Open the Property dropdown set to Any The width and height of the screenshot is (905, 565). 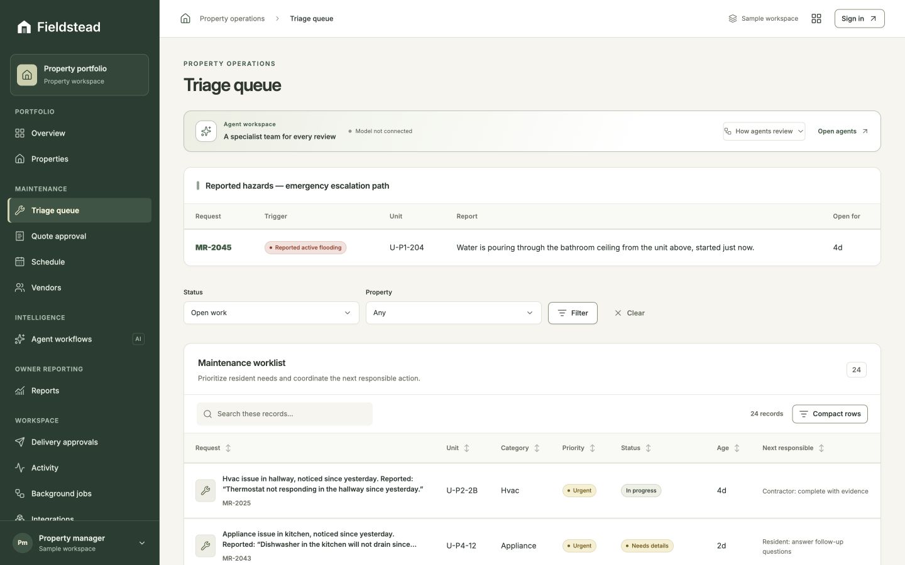click(x=454, y=313)
